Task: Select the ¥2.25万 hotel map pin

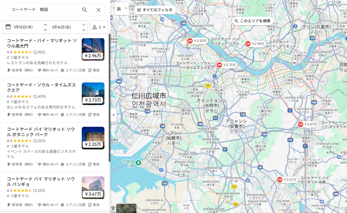Action: [197, 41]
